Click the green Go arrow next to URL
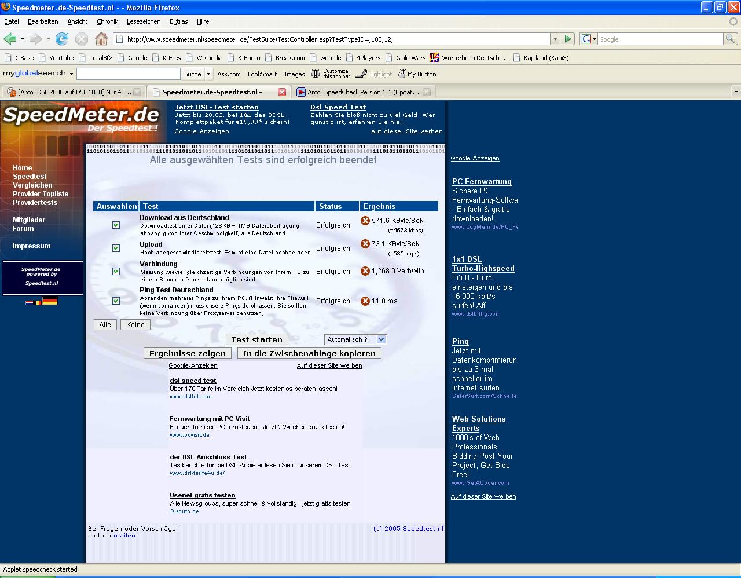Viewport: 741px width, 578px height. click(568, 39)
